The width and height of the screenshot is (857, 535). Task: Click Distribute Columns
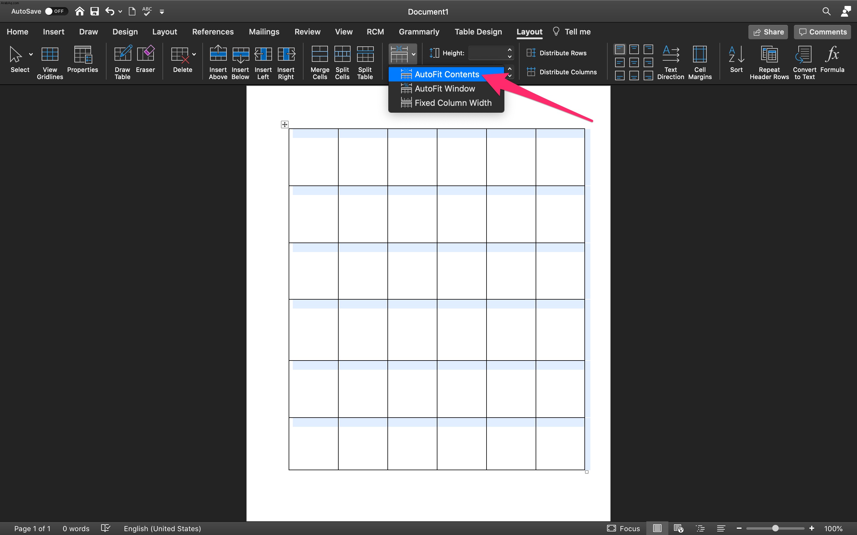(562, 72)
